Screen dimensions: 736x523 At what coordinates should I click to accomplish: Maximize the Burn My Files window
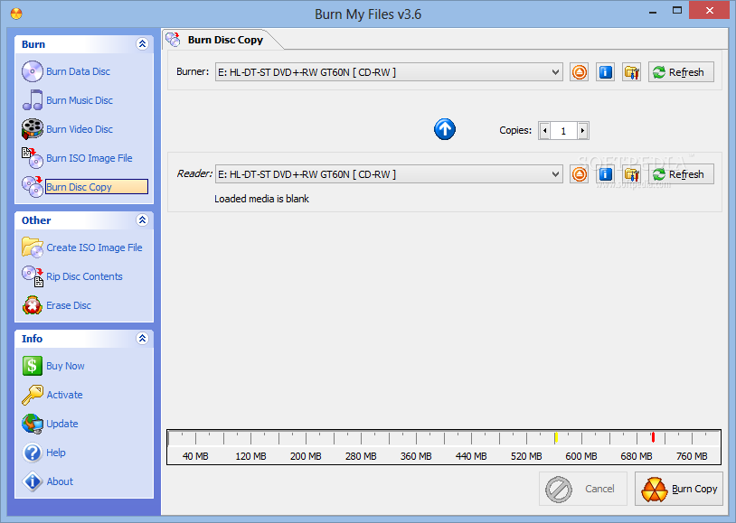pyautogui.click(x=677, y=10)
